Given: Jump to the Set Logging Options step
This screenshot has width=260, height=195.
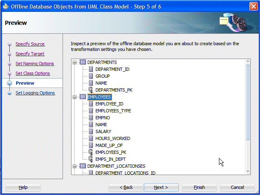Looking at the screenshot, I should (x=35, y=93).
